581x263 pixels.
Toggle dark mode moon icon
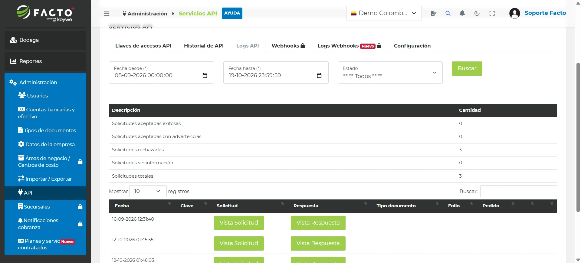coord(477,13)
